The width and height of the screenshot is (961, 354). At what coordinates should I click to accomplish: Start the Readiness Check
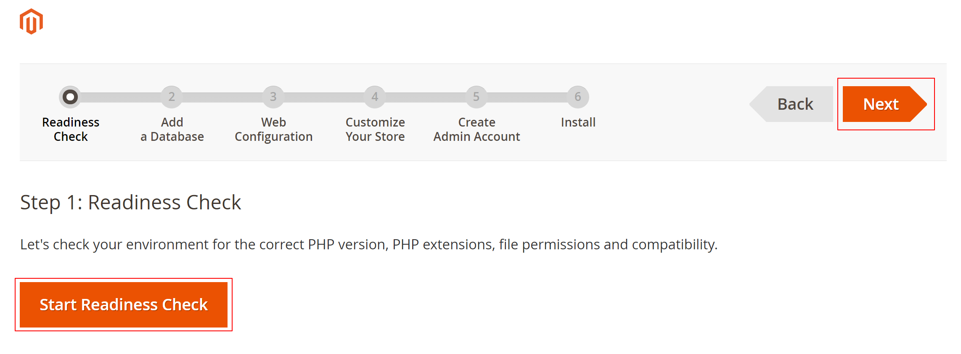tap(124, 305)
